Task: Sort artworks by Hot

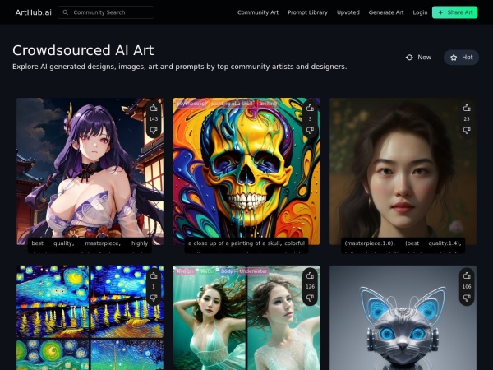Action: pos(461,58)
